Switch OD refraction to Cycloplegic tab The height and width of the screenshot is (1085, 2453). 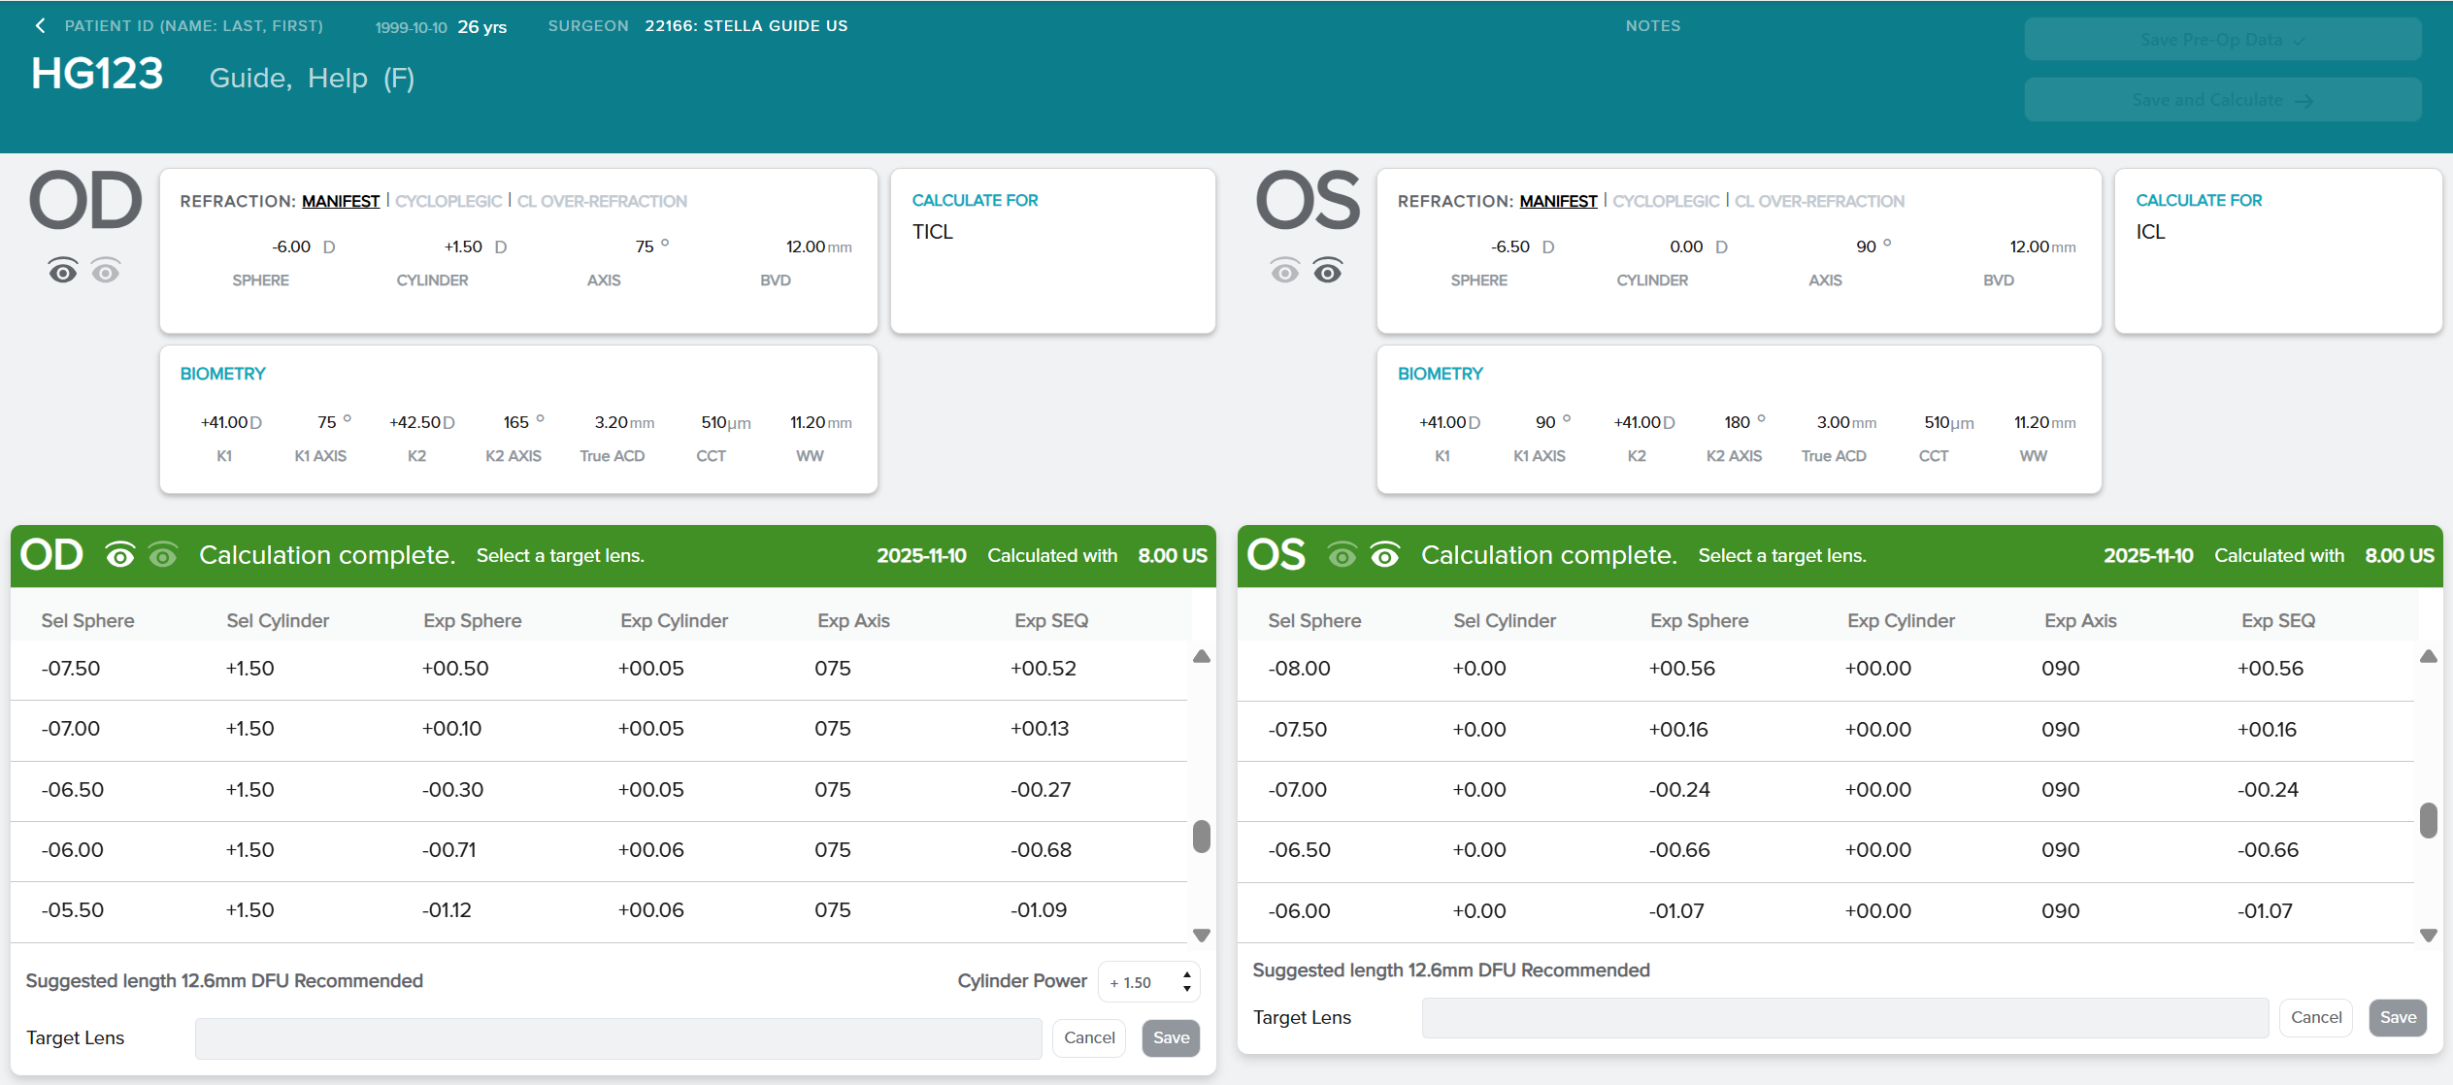pyautogui.click(x=448, y=201)
